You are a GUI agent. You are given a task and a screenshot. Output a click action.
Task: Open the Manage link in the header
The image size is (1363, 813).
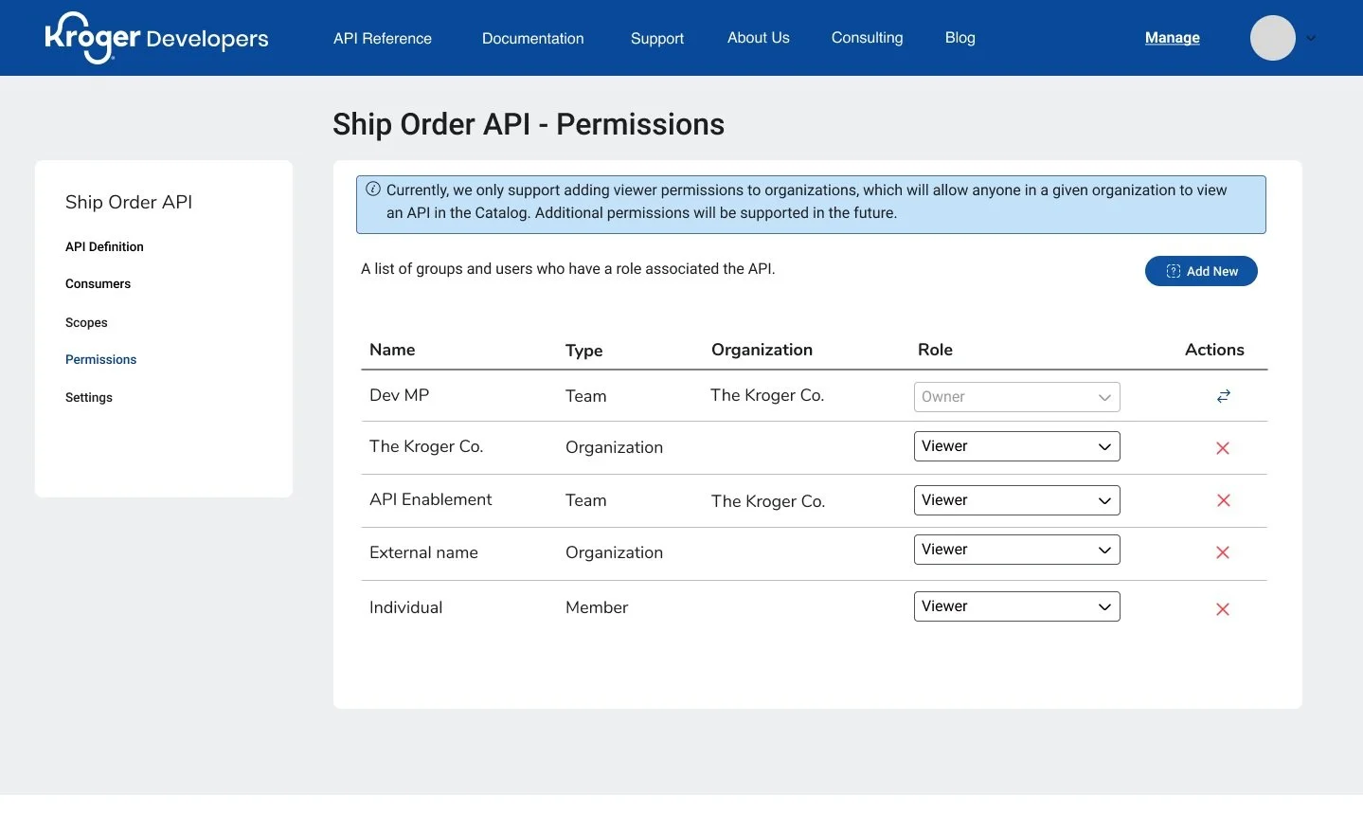[x=1171, y=38]
